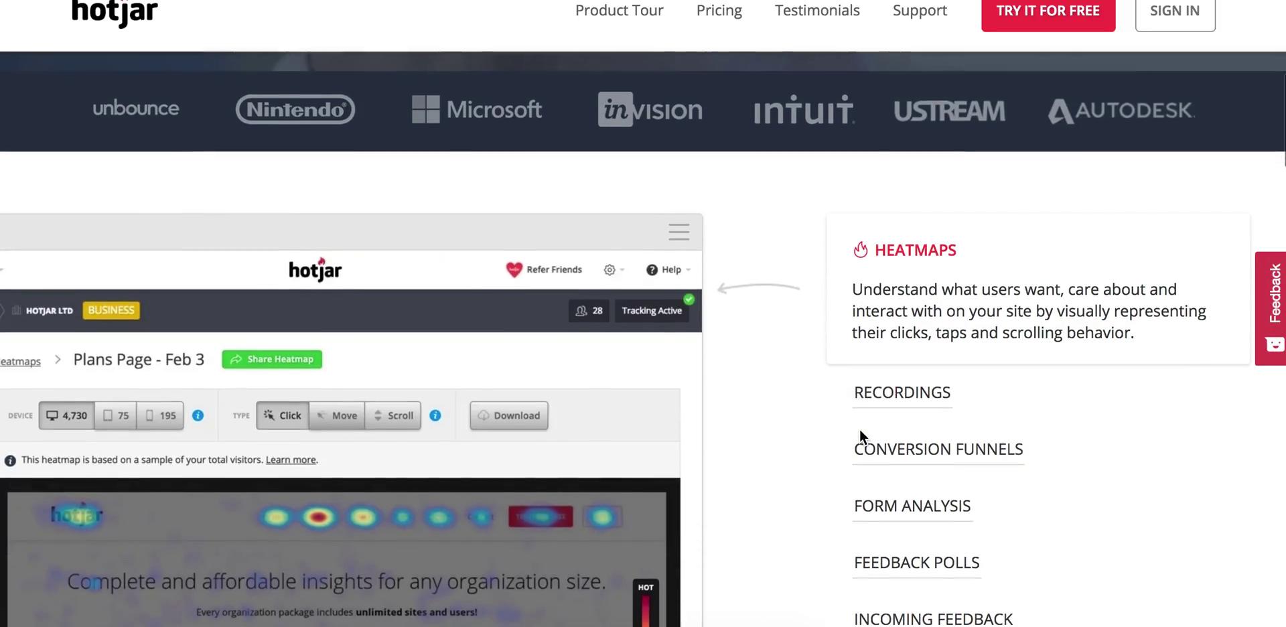
Task: Open Testimonials in the navigation
Action: 817,11
